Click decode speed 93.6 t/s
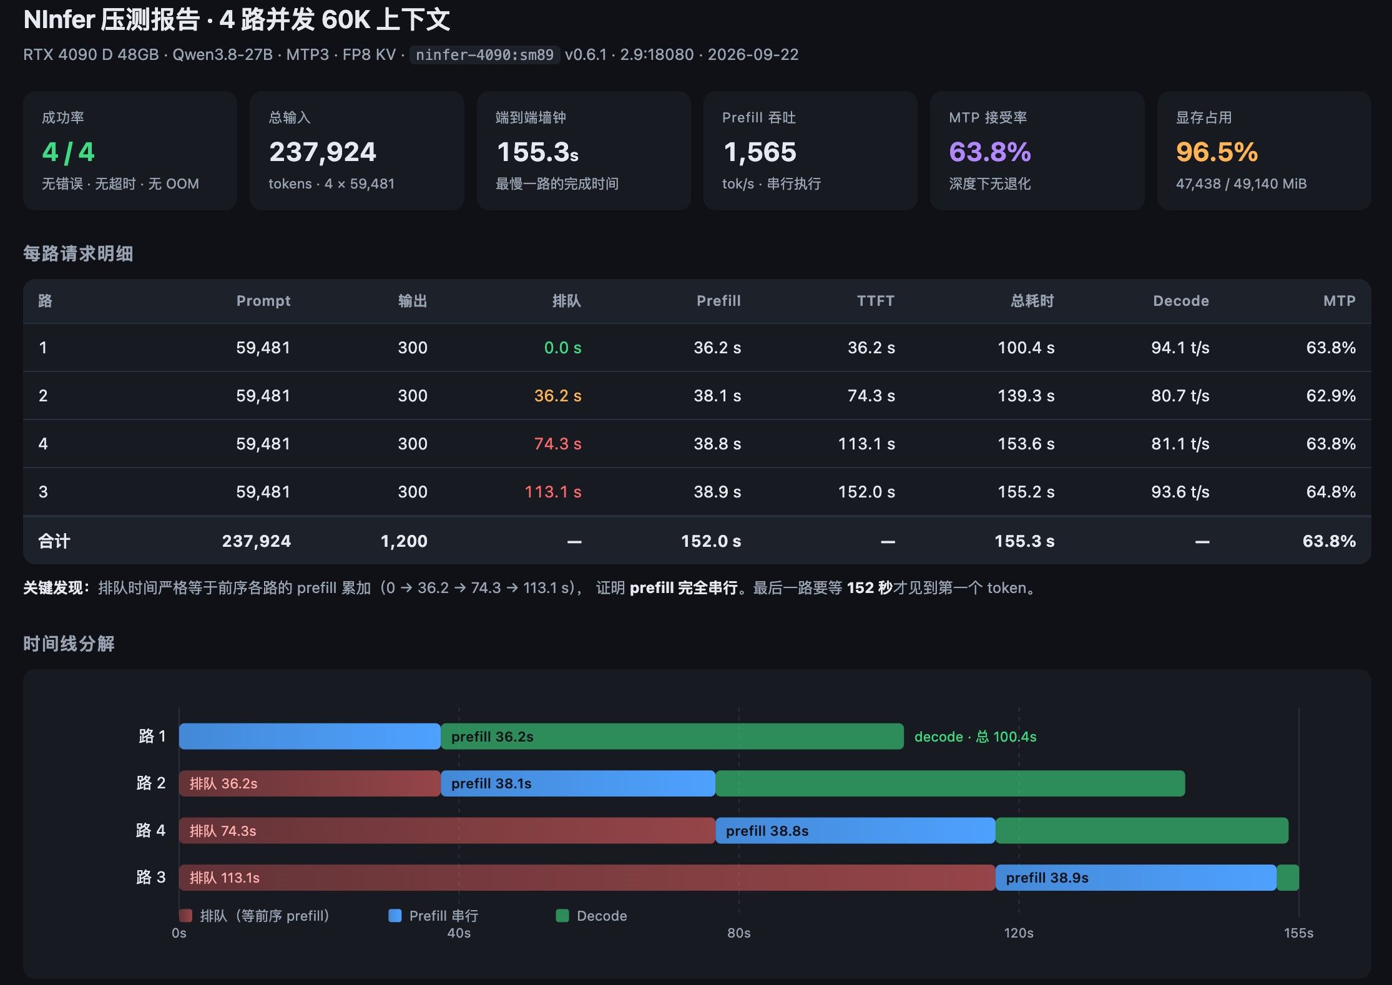Image resolution: width=1392 pixels, height=985 pixels. pyautogui.click(x=1180, y=492)
